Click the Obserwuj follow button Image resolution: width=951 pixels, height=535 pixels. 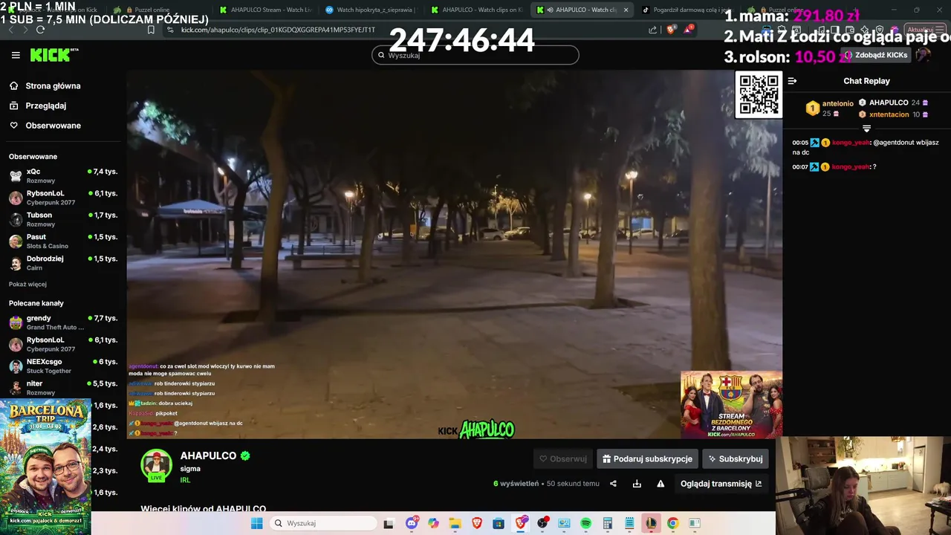(x=562, y=459)
